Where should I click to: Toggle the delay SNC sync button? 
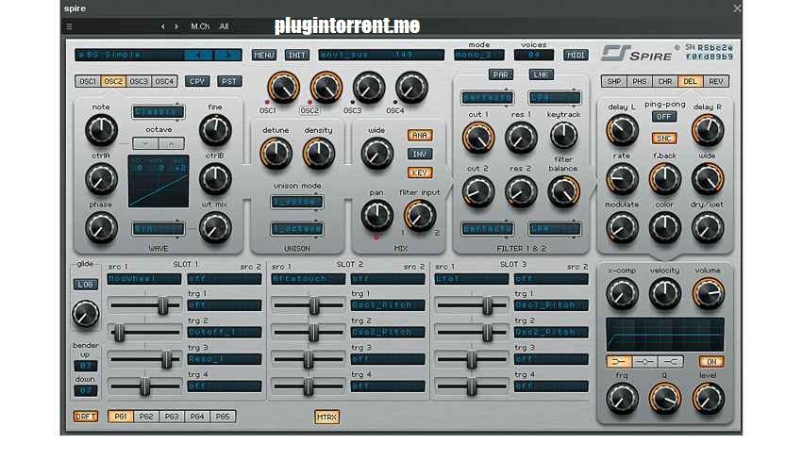click(x=664, y=139)
